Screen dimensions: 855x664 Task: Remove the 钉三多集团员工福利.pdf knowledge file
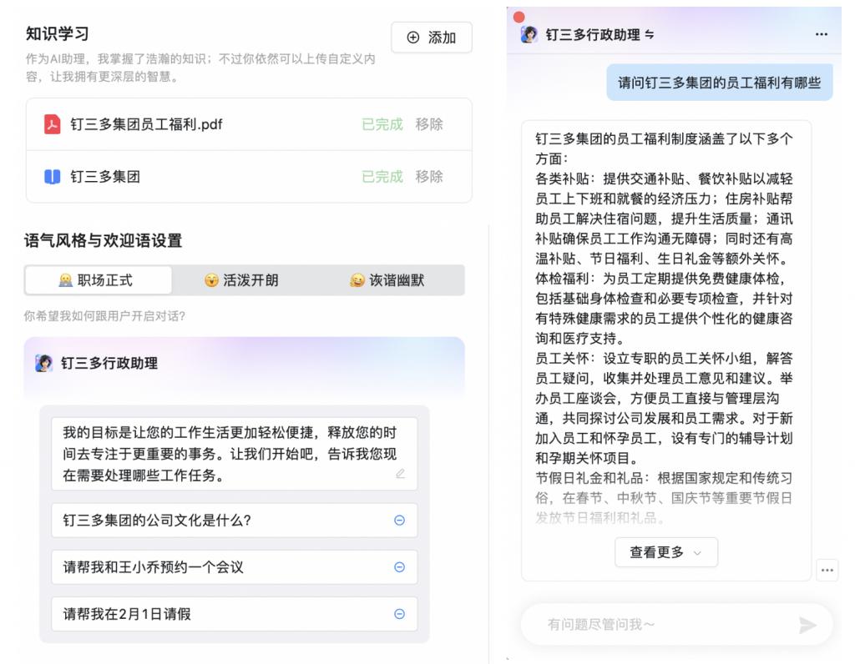tap(429, 124)
